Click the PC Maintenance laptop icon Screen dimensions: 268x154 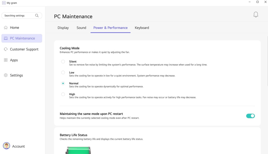click(x=6, y=38)
